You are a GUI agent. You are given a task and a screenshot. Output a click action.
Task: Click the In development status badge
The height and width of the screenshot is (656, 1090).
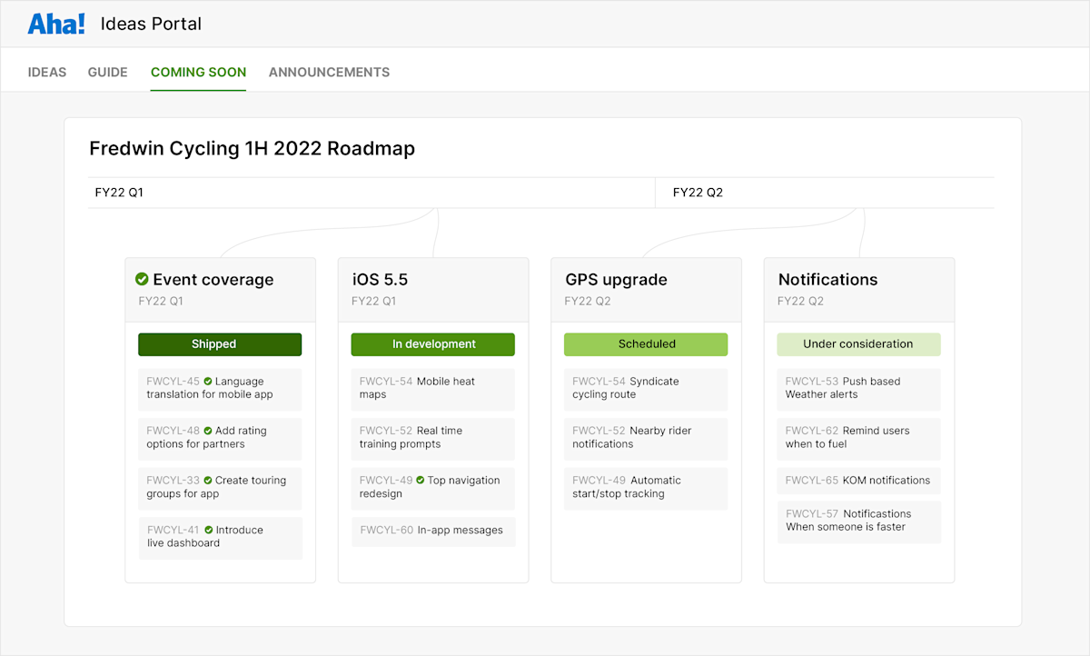click(432, 344)
